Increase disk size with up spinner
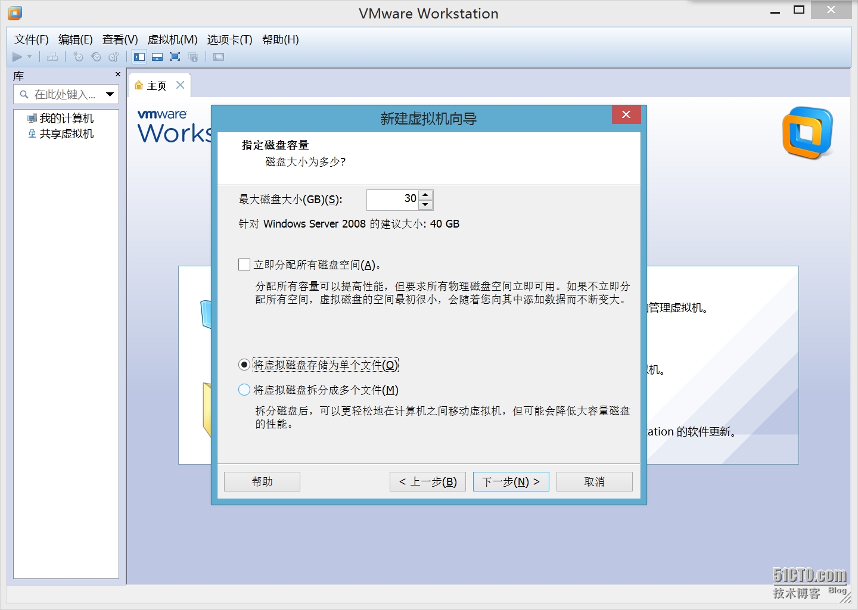Image resolution: width=858 pixels, height=610 pixels. tap(425, 195)
